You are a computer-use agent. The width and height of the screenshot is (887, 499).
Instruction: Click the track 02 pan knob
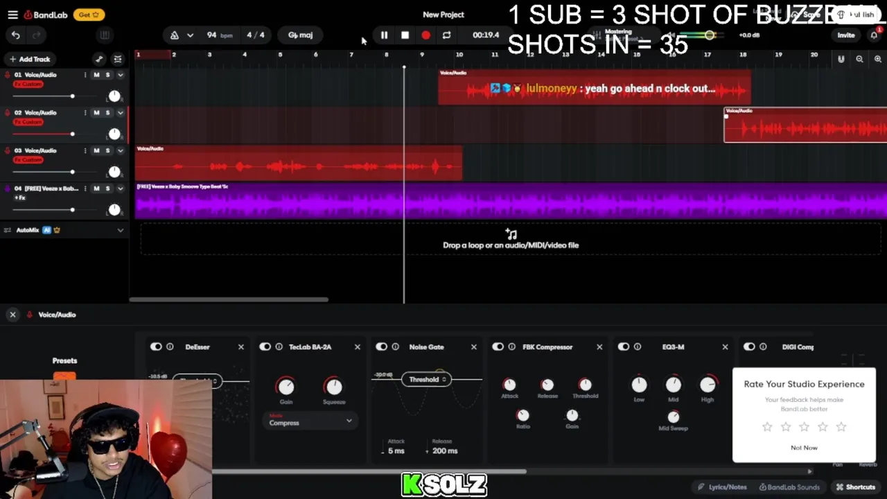point(114,134)
